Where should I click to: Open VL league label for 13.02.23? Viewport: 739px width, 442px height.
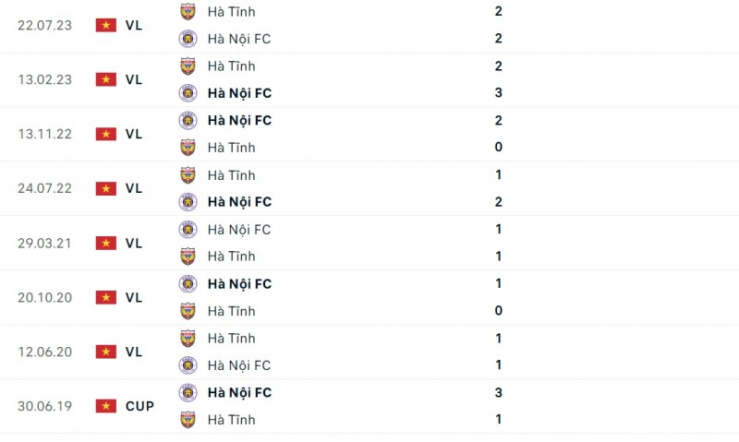point(134,79)
